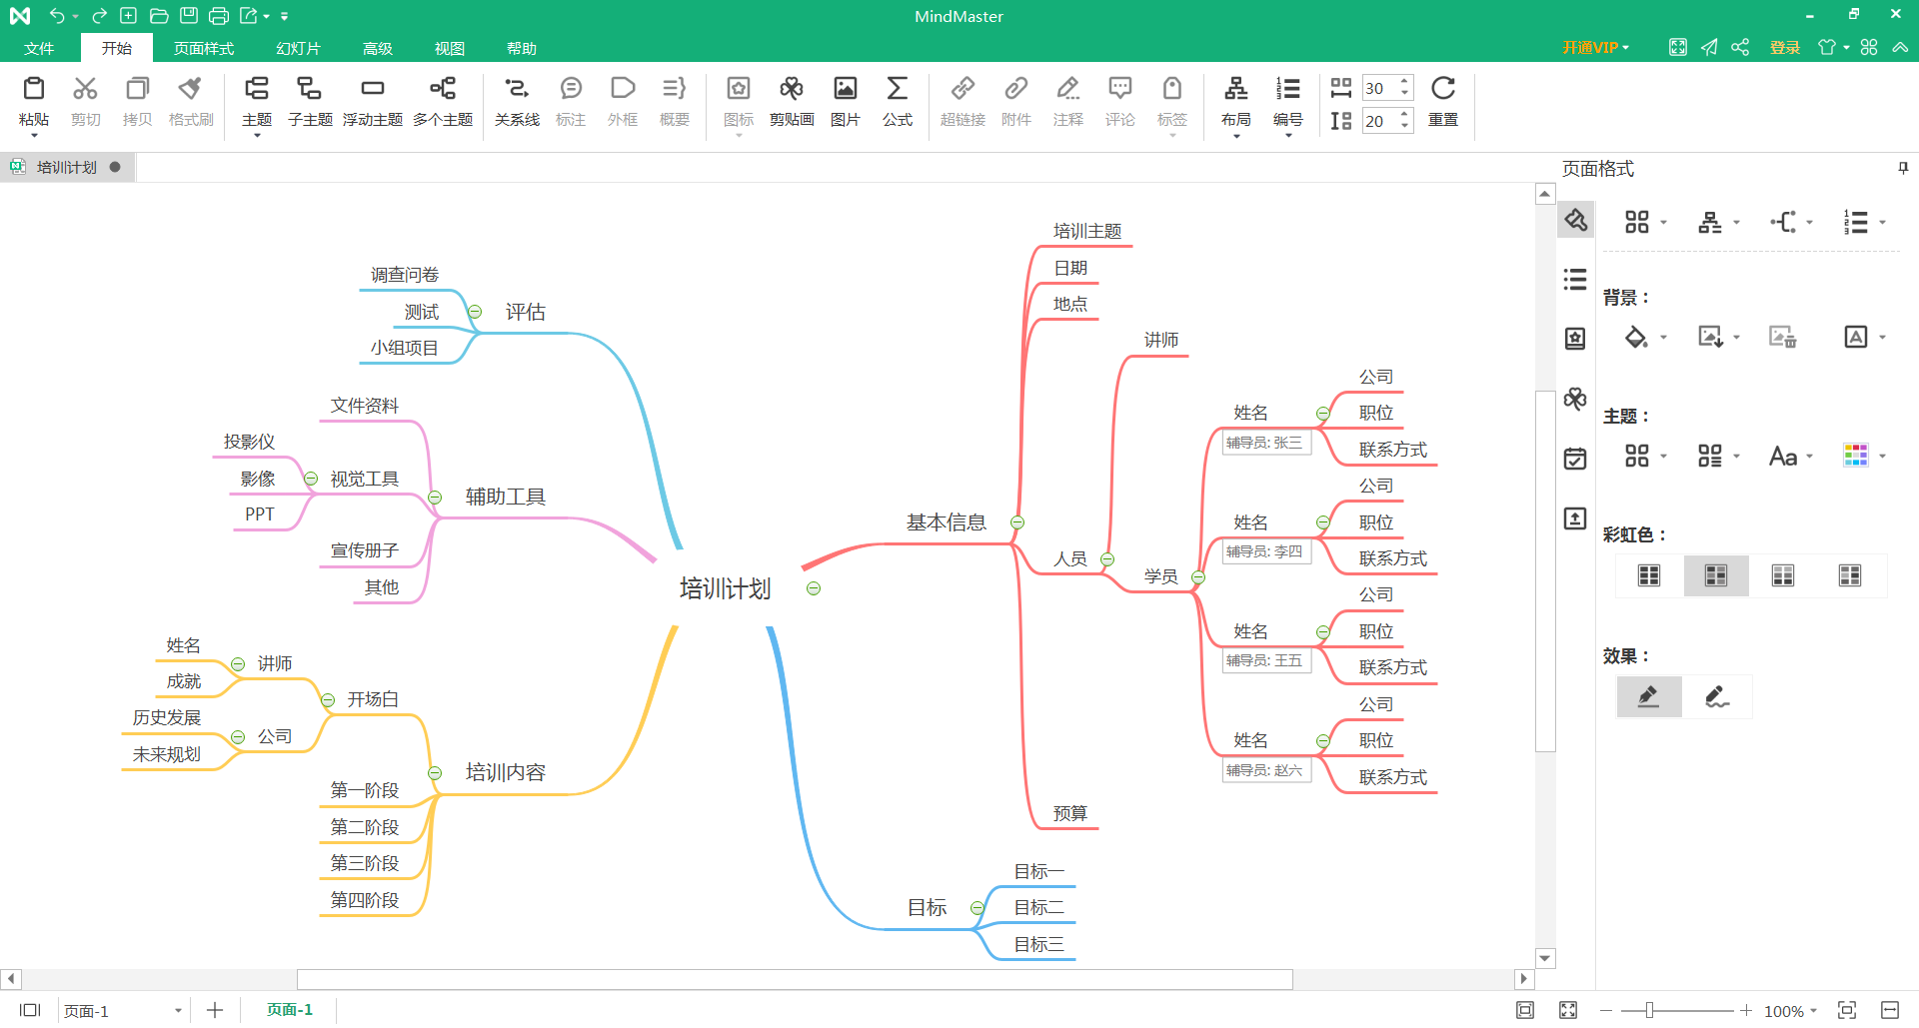The width and height of the screenshot is (1919, 1028).
Task: Select the 页面-1 sheet tab
Action: point(290,1010)
